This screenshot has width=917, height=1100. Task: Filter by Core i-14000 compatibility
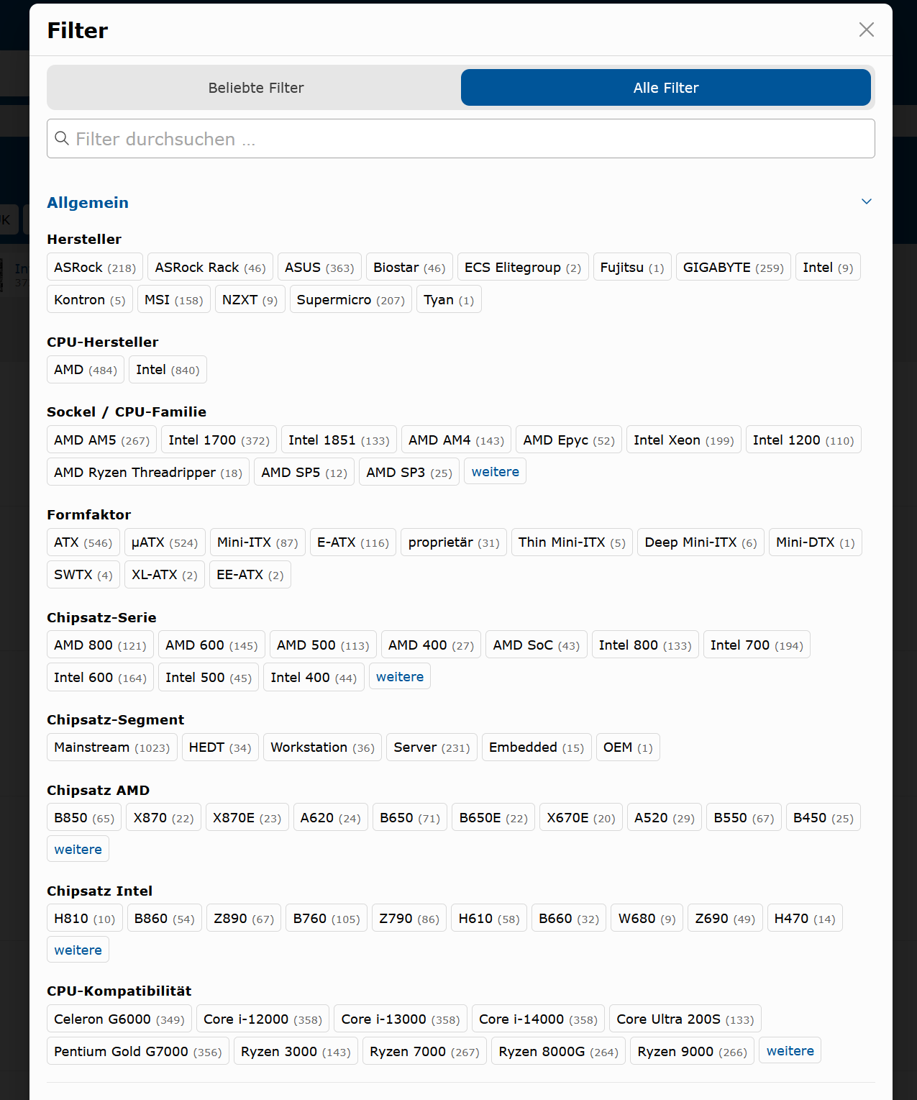(538, 1019)
